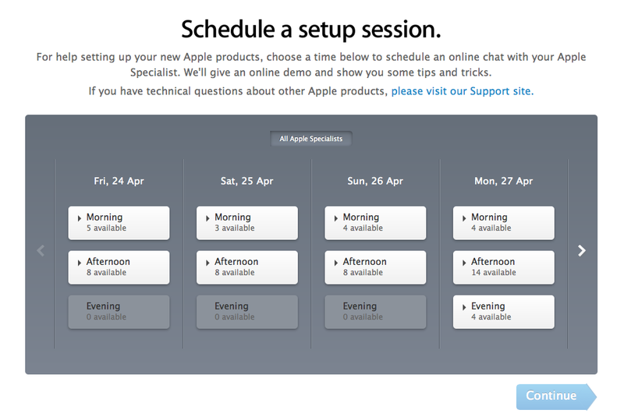Open the All Apple Specialists selector
Image resolution: width=624 pixels, height=417 pixels.
tap(310, 139)
